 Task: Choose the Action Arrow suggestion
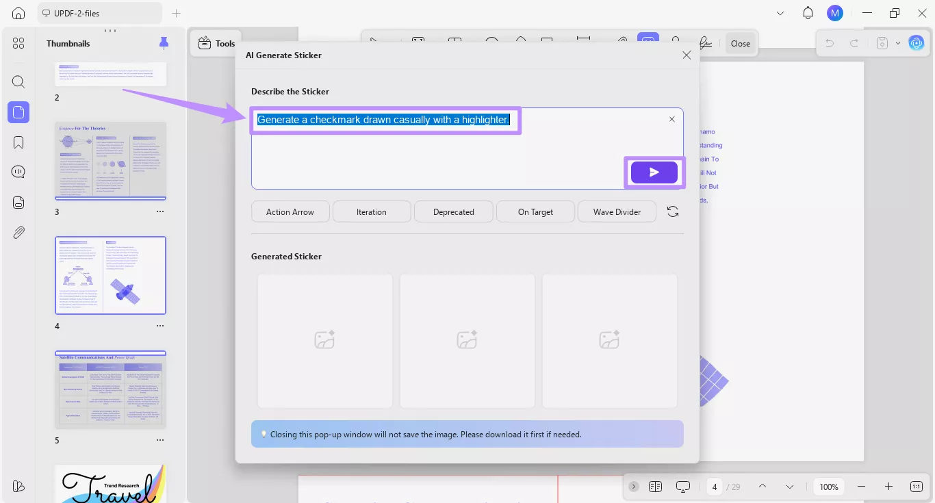tap(290, 211)
